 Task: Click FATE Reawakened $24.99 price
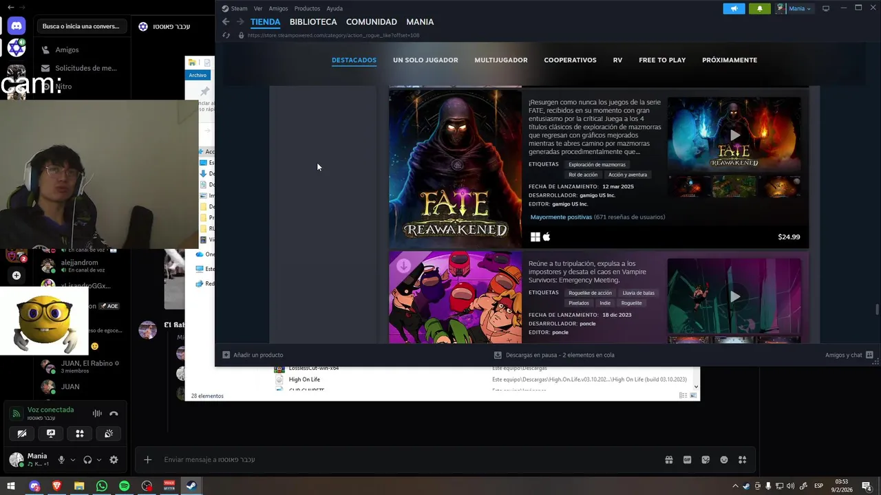(789, 237)
